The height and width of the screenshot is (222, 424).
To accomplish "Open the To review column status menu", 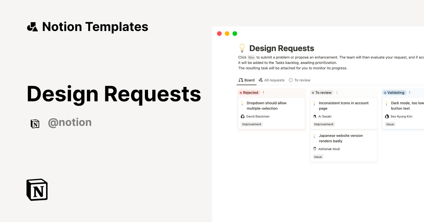I will [322, 92].
